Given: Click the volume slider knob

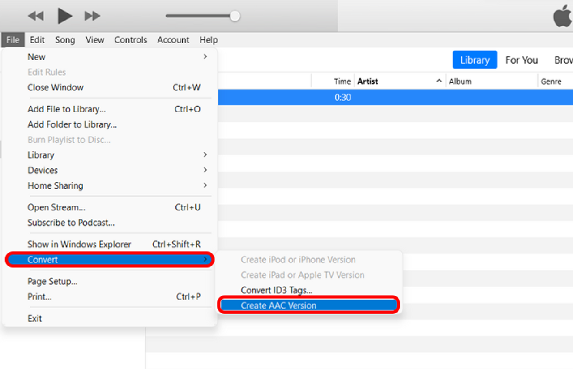Looking at the screenshot, I should pyautogui.click(x=235, y=16).
